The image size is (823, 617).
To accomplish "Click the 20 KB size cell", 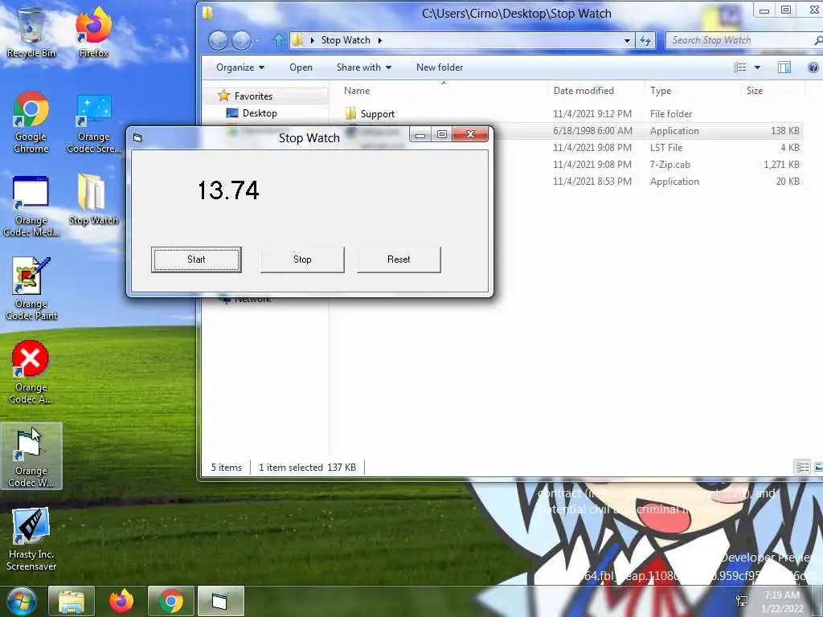I will (x=788, y=181).
